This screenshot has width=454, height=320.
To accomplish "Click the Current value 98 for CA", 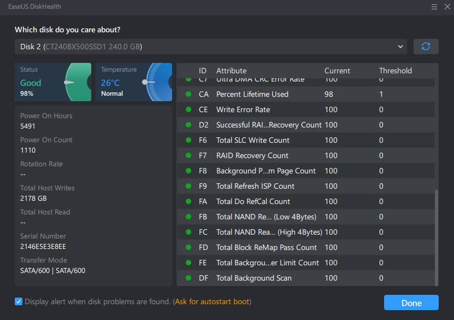I will [329, 94].
